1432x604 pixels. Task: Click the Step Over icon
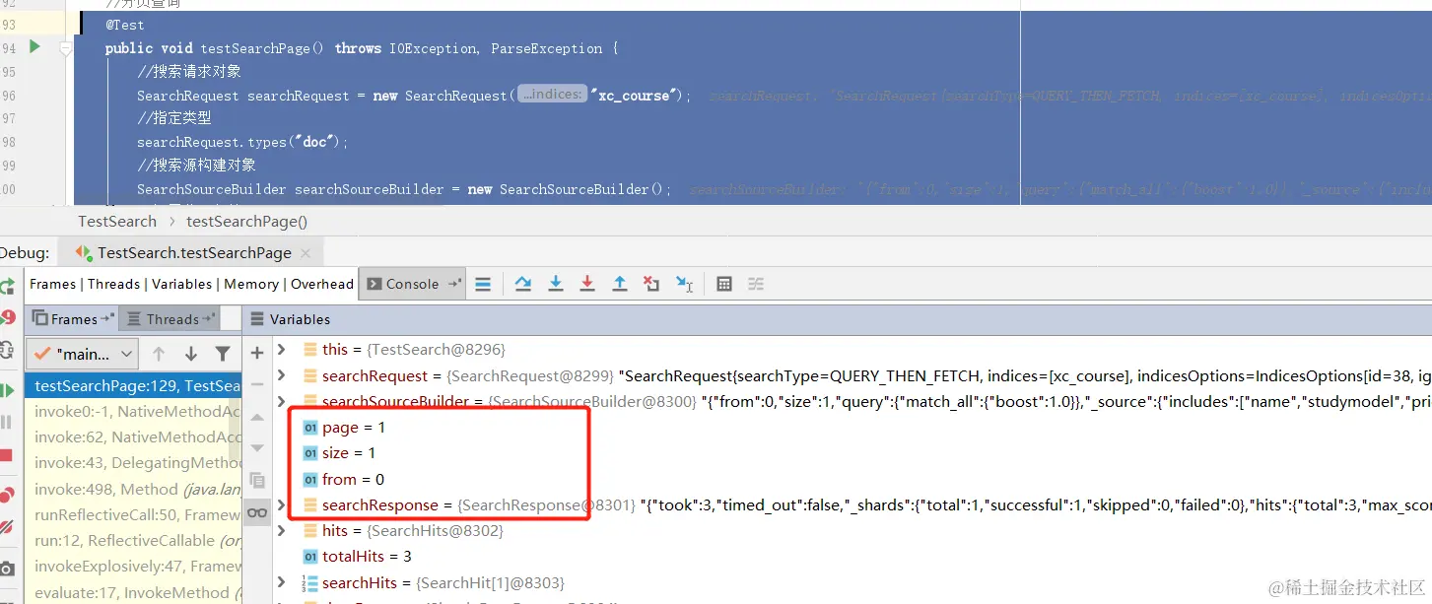click(x=523, y=284)
